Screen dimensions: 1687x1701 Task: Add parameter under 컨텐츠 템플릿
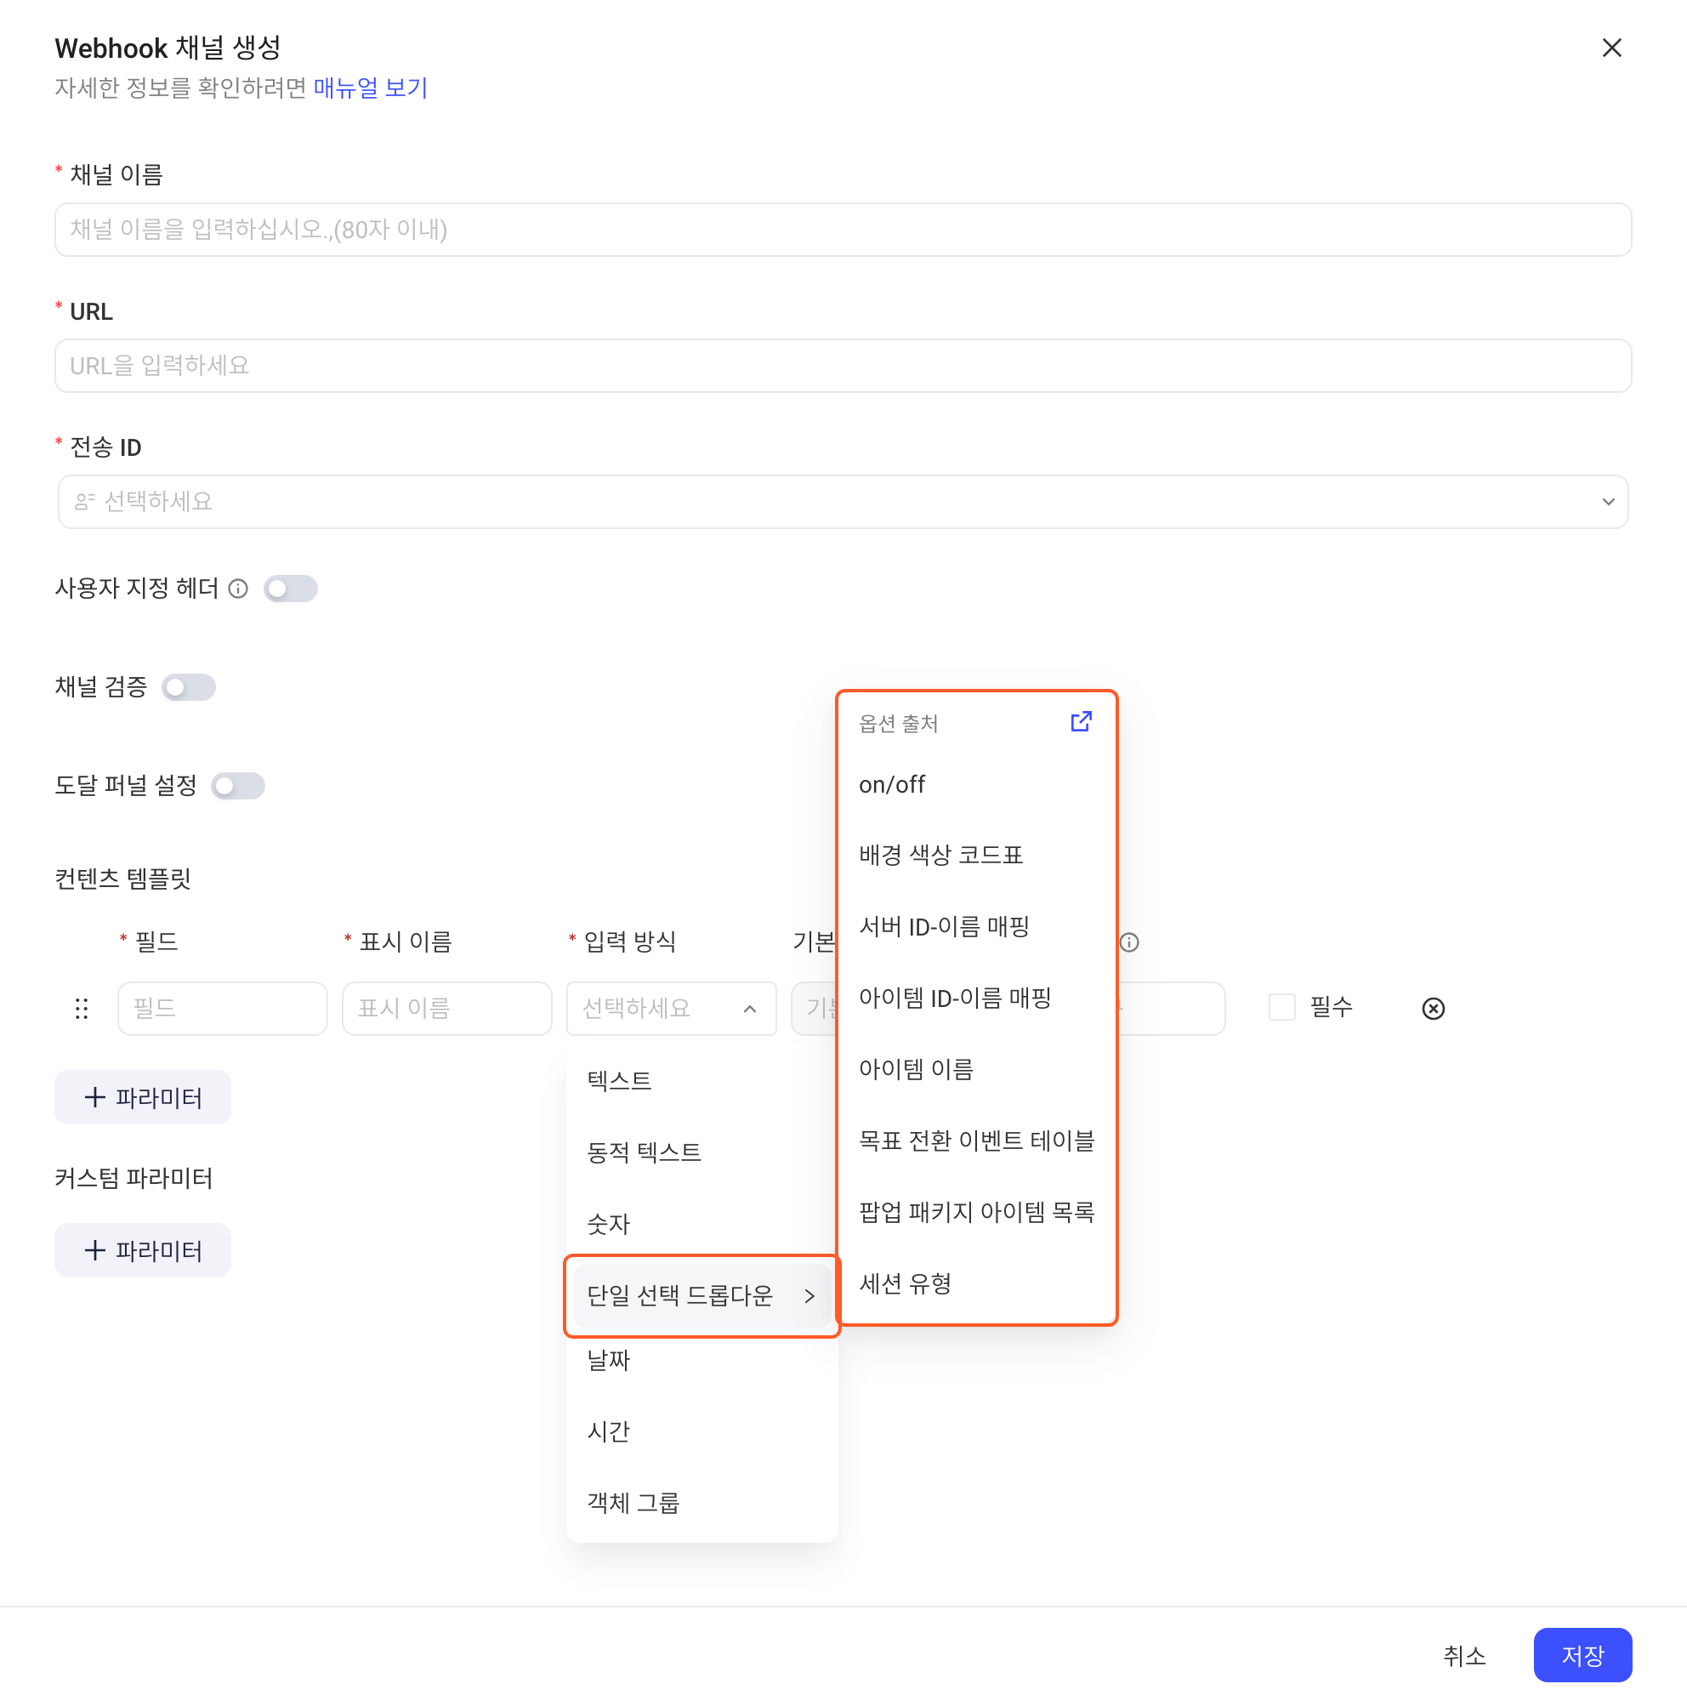coord(143,1097)
